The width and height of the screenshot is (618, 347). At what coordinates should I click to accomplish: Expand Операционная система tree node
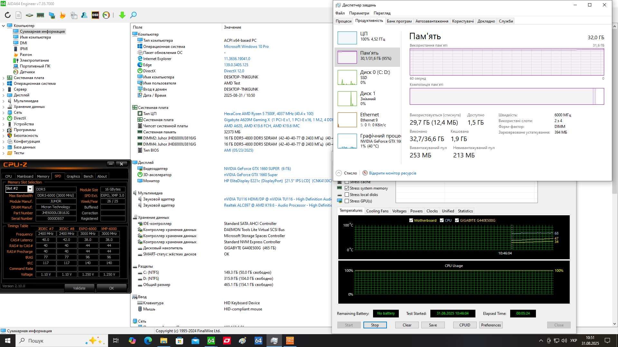point(4,84)
